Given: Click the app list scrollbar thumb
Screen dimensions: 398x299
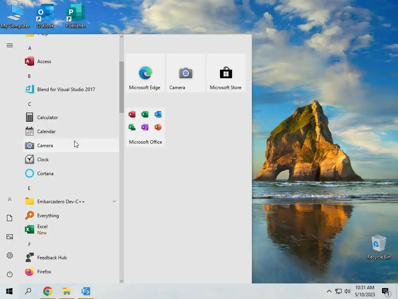Looking at the screenshot, I should click(122, 87).
